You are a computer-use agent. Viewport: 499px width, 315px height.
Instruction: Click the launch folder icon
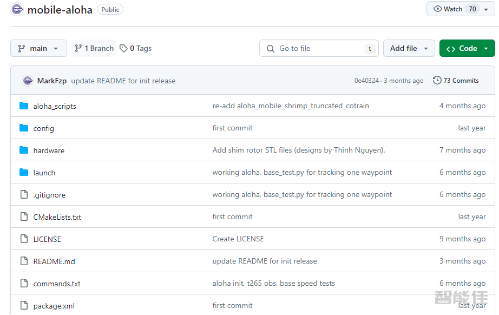(x=24, y=173)
